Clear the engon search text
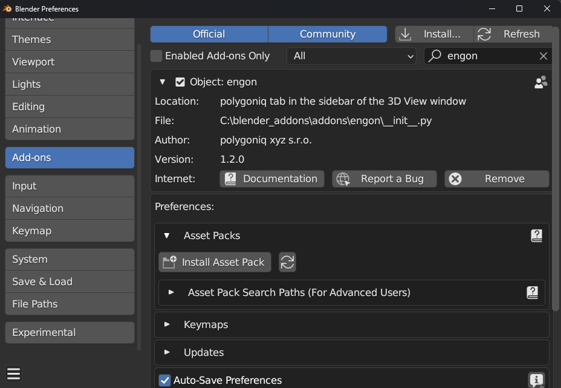This screenshot has height=388, width=561. 543,56
